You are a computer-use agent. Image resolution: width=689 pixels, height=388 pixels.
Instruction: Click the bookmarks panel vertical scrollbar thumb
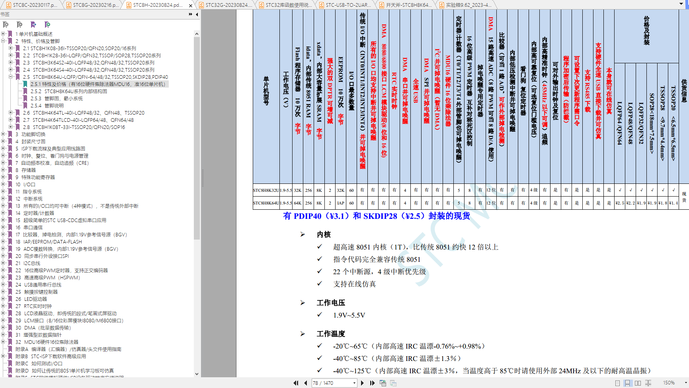pos(197,138)
